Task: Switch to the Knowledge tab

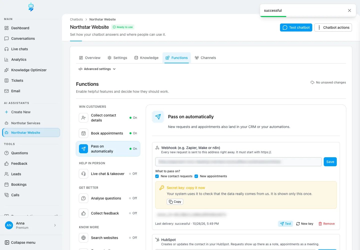Action: coord(146,58)
